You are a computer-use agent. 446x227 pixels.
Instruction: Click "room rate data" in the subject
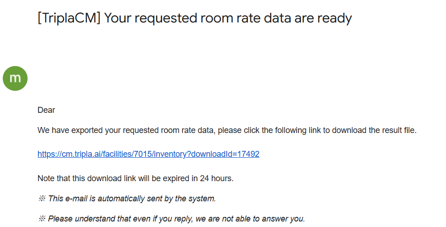224,18
